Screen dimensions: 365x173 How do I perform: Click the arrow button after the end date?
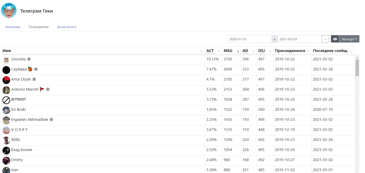325,39
